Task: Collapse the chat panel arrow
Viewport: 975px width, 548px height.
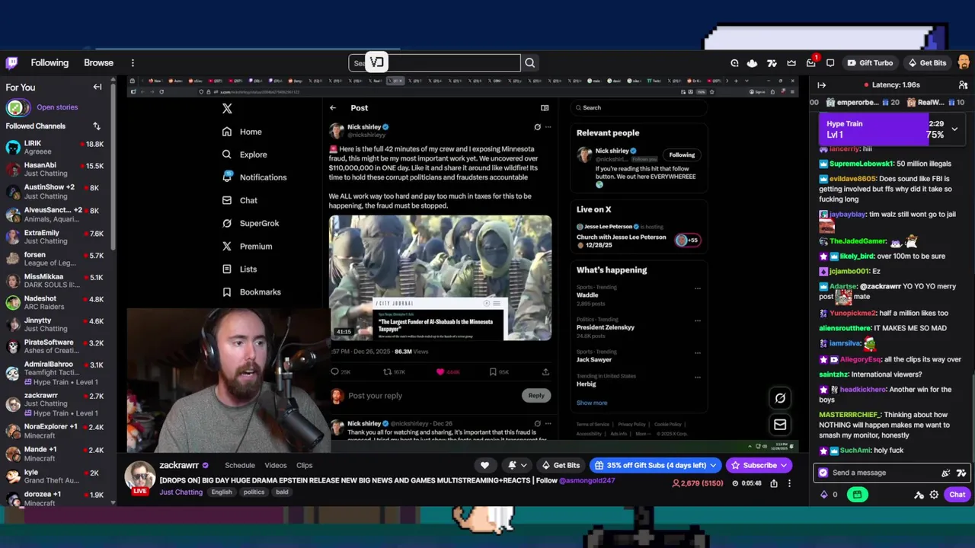Action: click(821, 85)
